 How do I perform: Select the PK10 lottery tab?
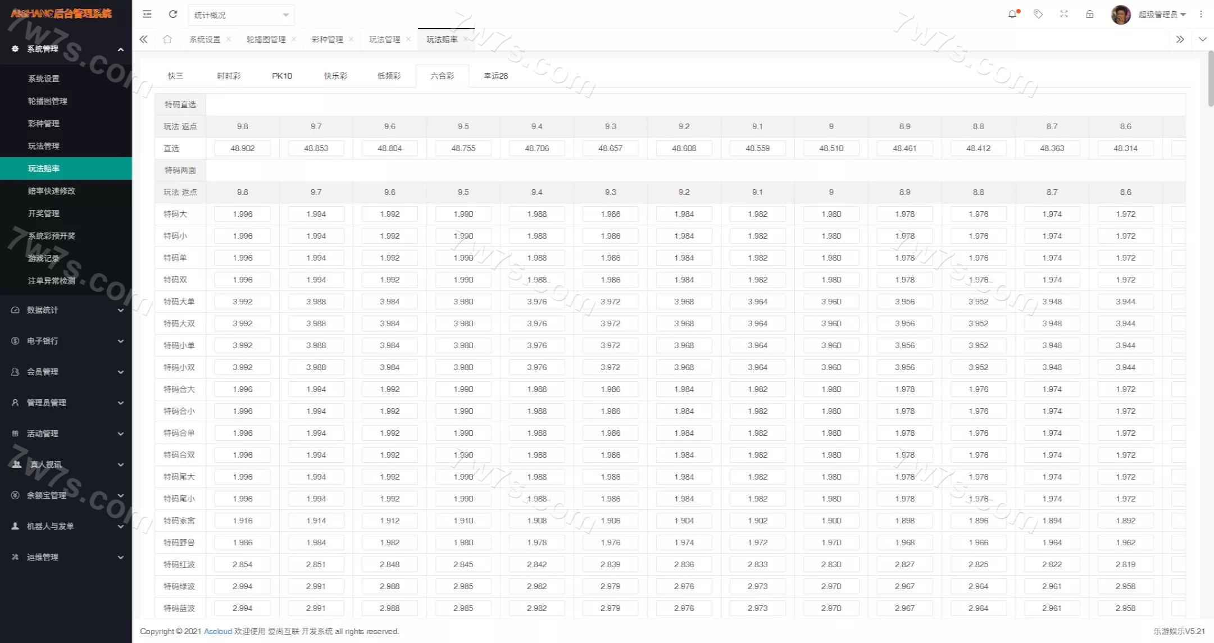282,76
